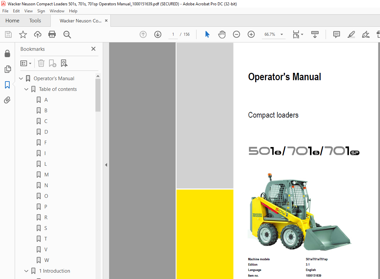Open bookmark options list menu
Viewport: 380px width, 279px height.
point(26,63)
